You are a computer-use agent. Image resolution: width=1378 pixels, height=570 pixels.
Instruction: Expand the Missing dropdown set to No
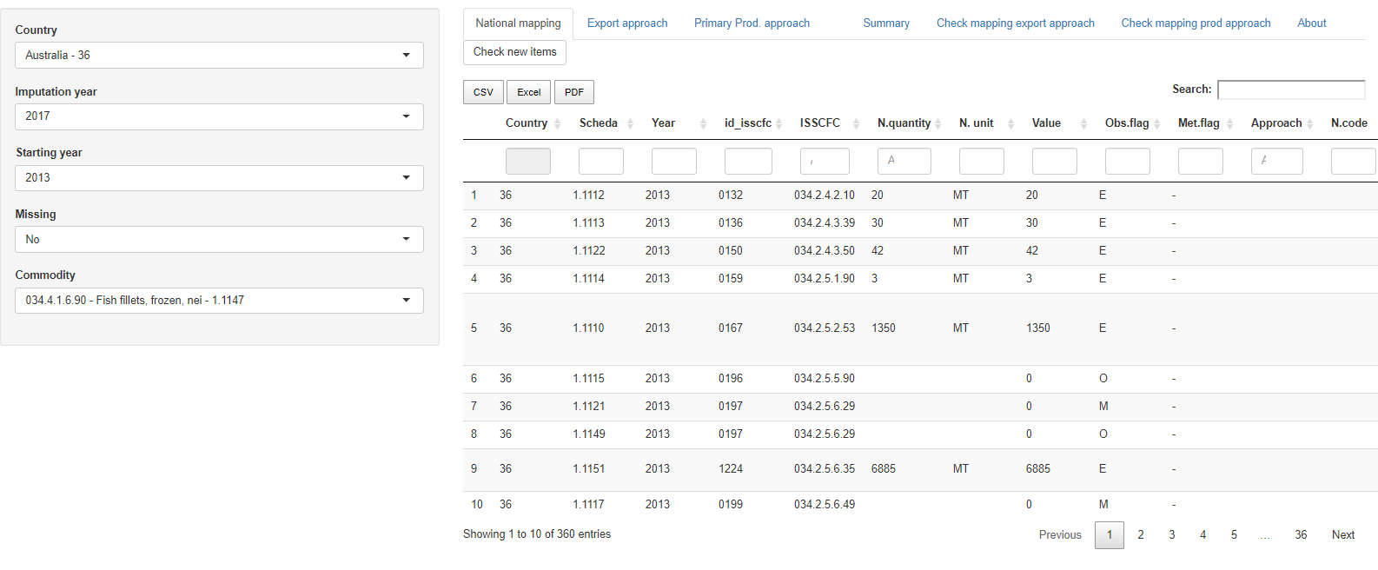point(219,240)
